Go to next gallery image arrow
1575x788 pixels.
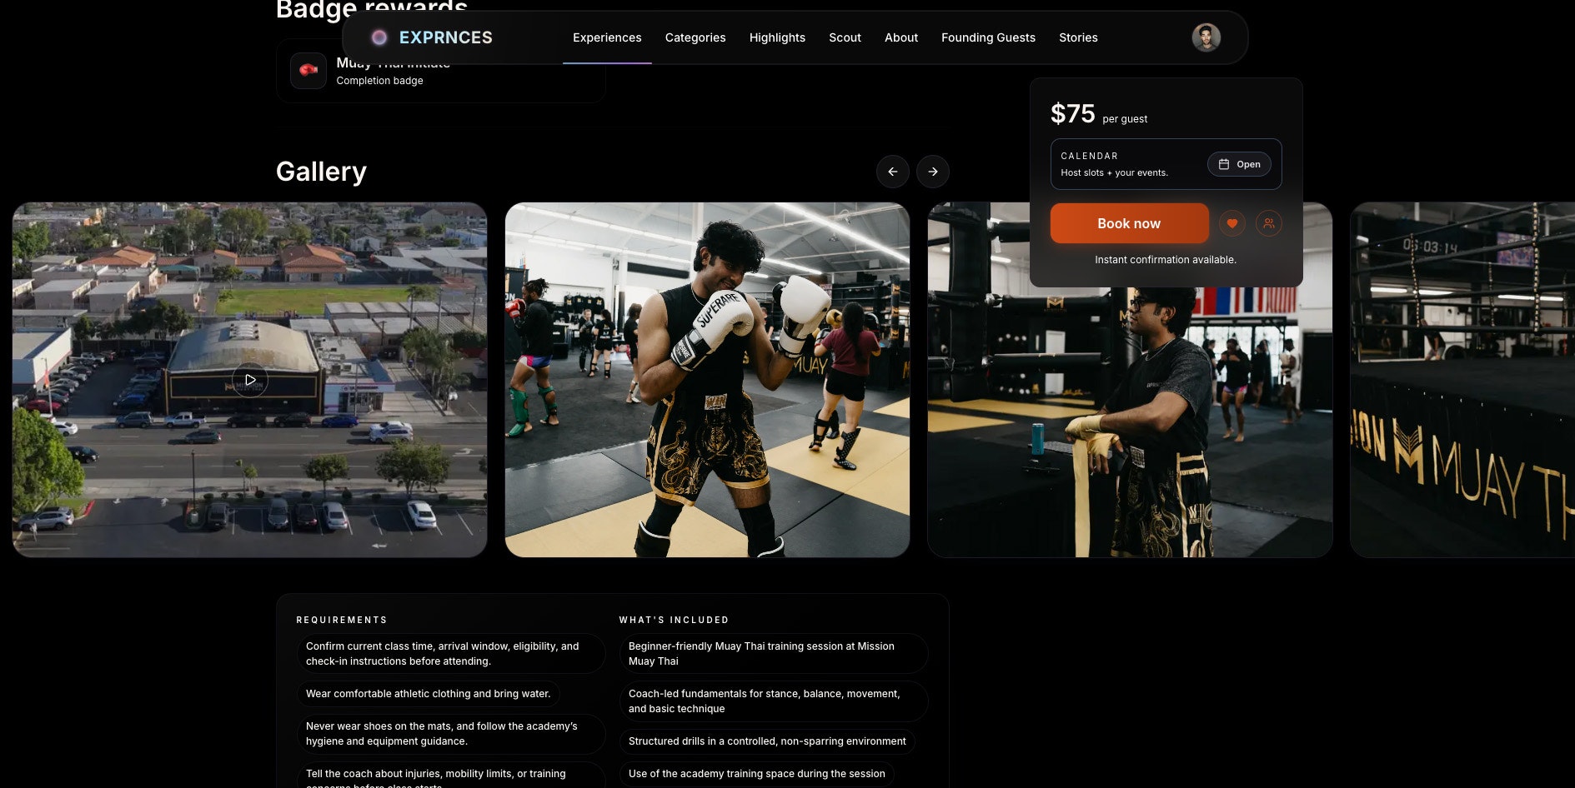(933, 172)
